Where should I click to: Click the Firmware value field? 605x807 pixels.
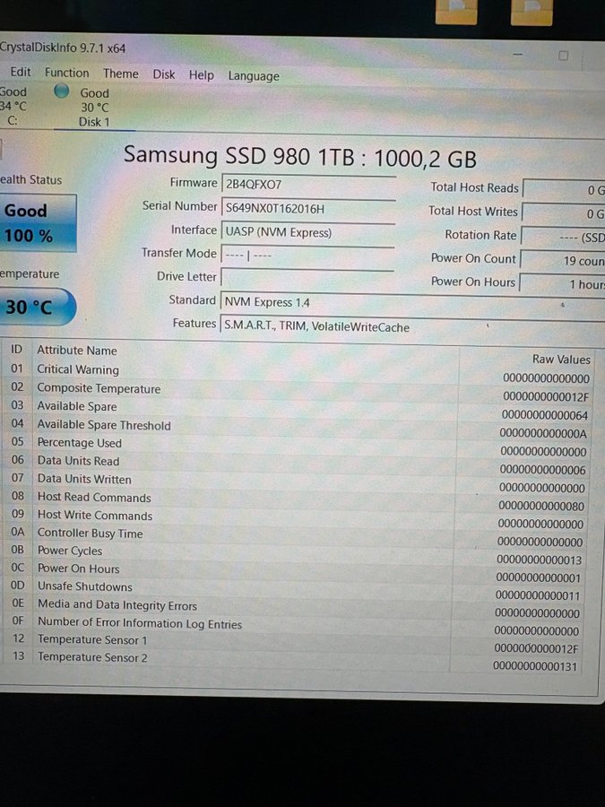point(307,185)
